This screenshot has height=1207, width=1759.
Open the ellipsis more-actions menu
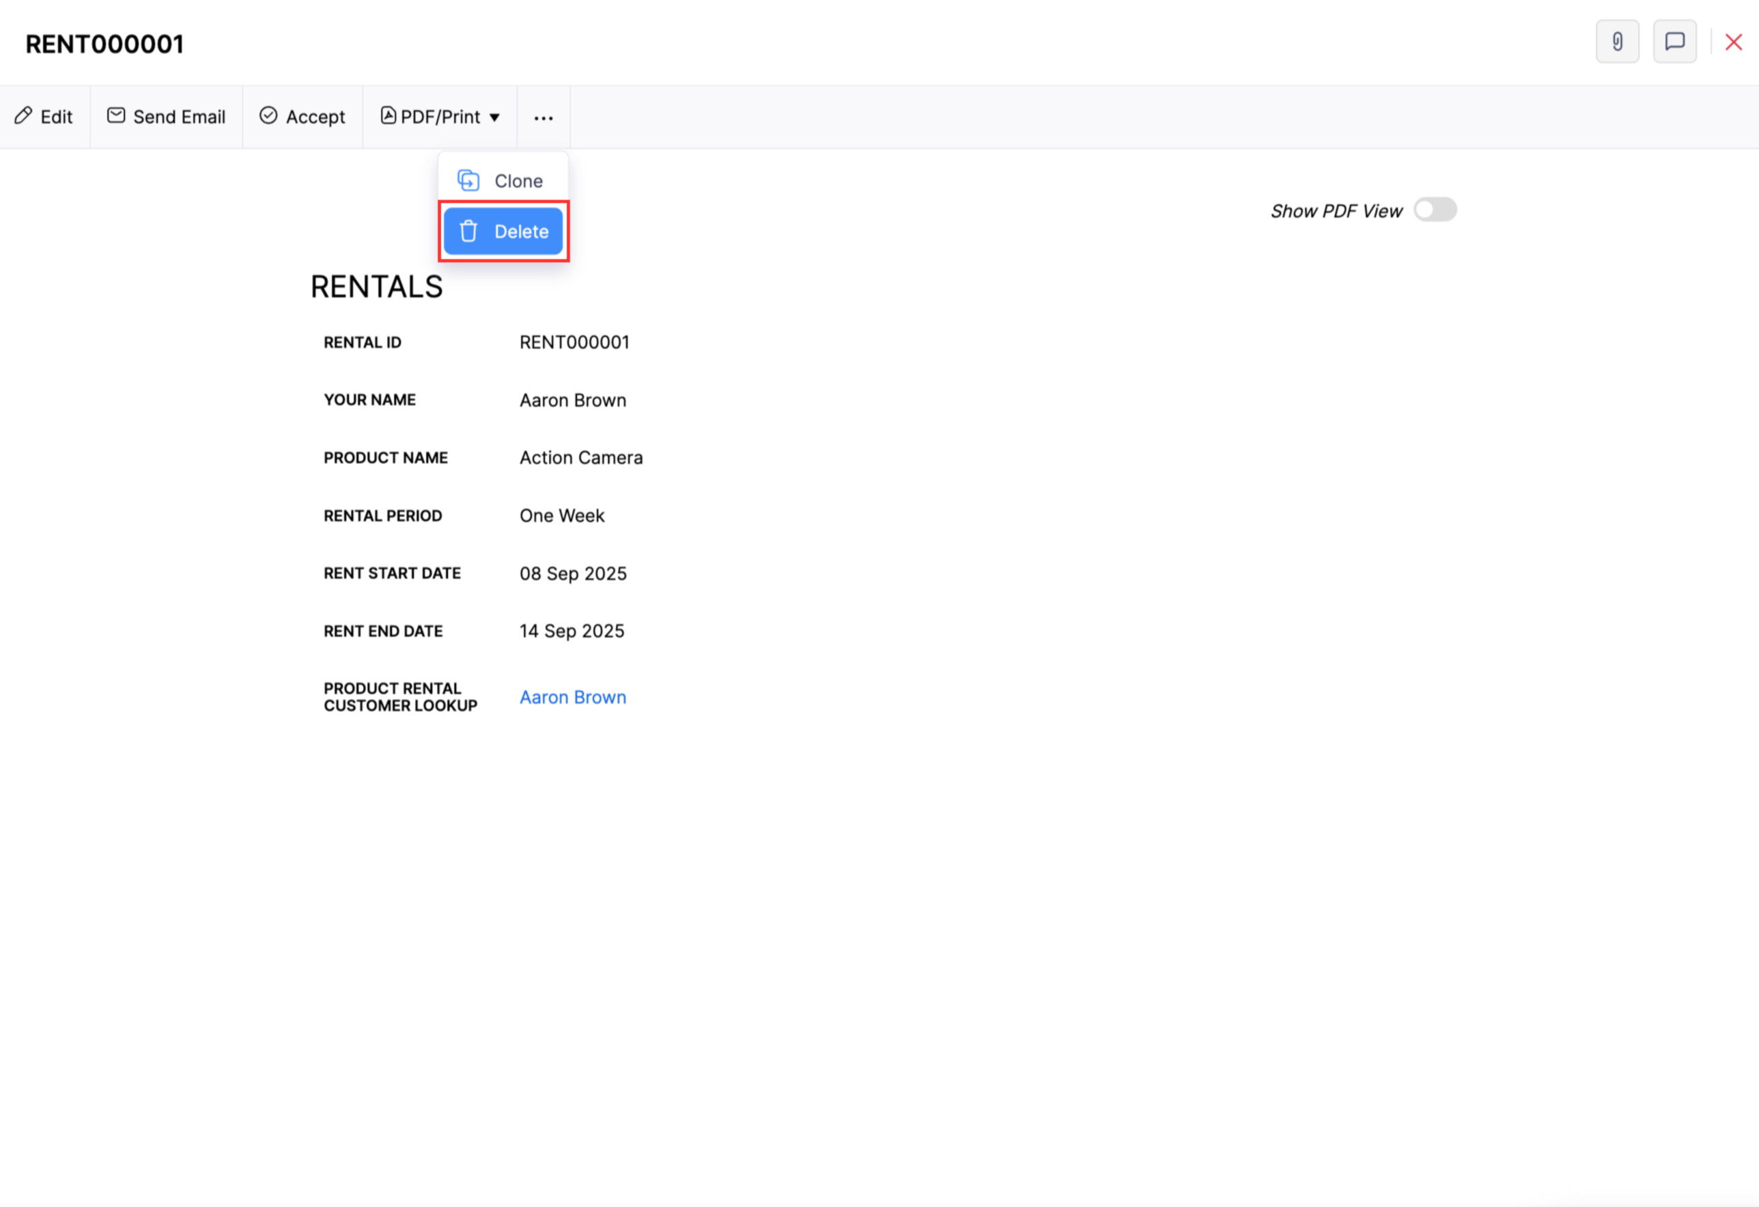point(543,117)
